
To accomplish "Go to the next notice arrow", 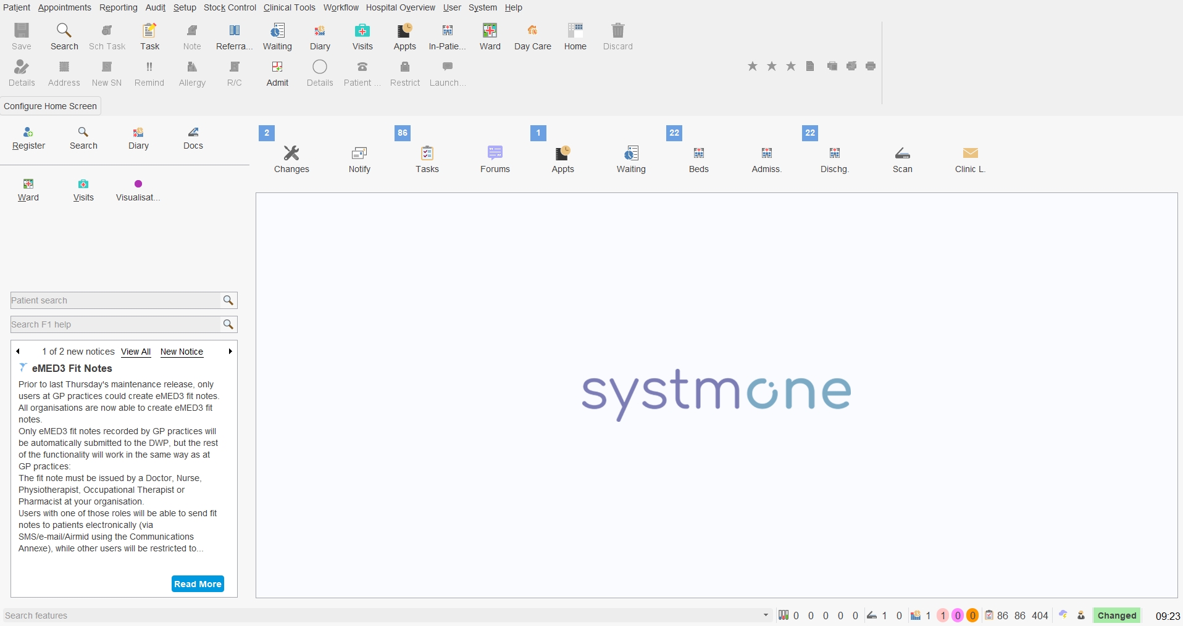I will [x=230, y=352].
